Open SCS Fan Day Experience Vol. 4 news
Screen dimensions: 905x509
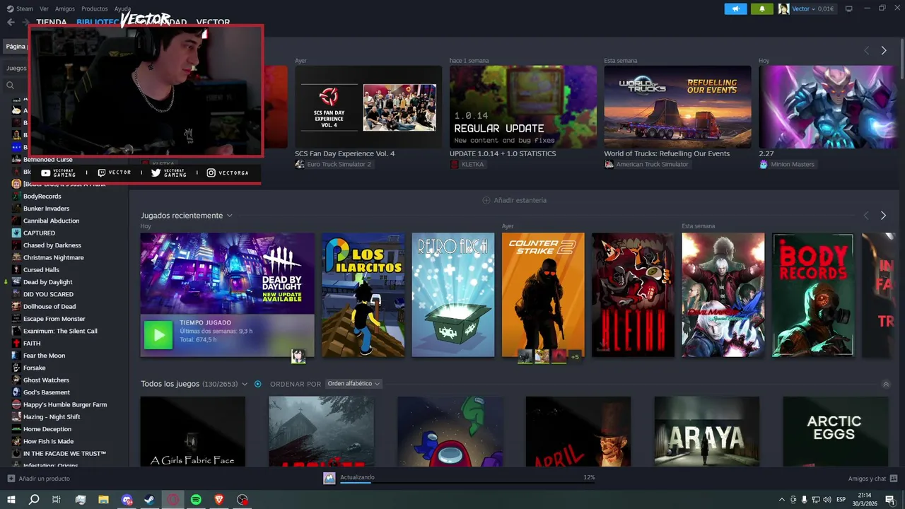click(368, 107)
